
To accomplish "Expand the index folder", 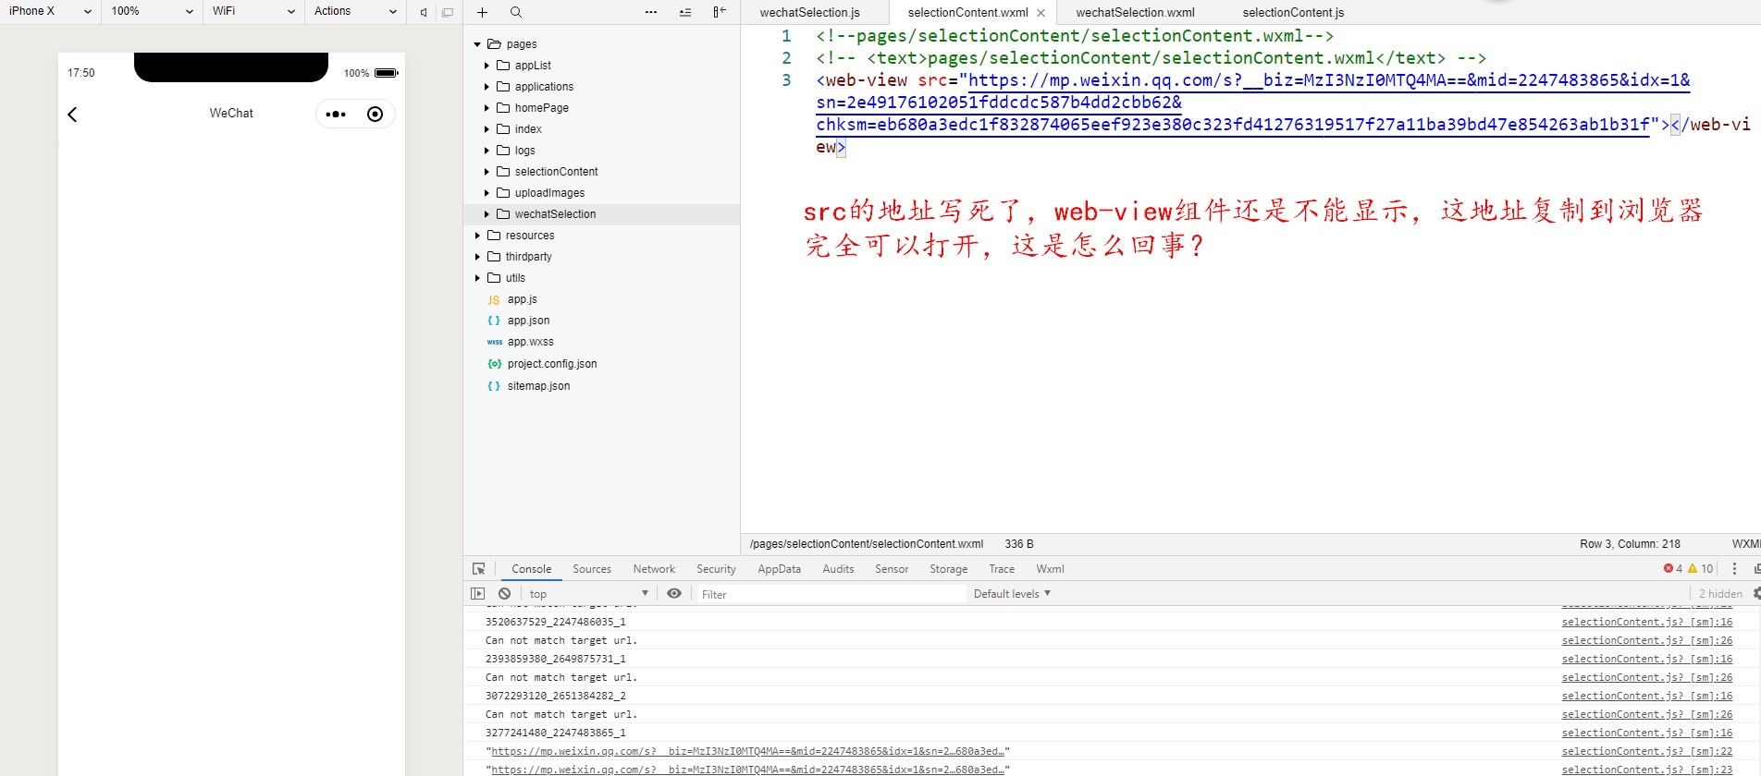I will [486, 129].
